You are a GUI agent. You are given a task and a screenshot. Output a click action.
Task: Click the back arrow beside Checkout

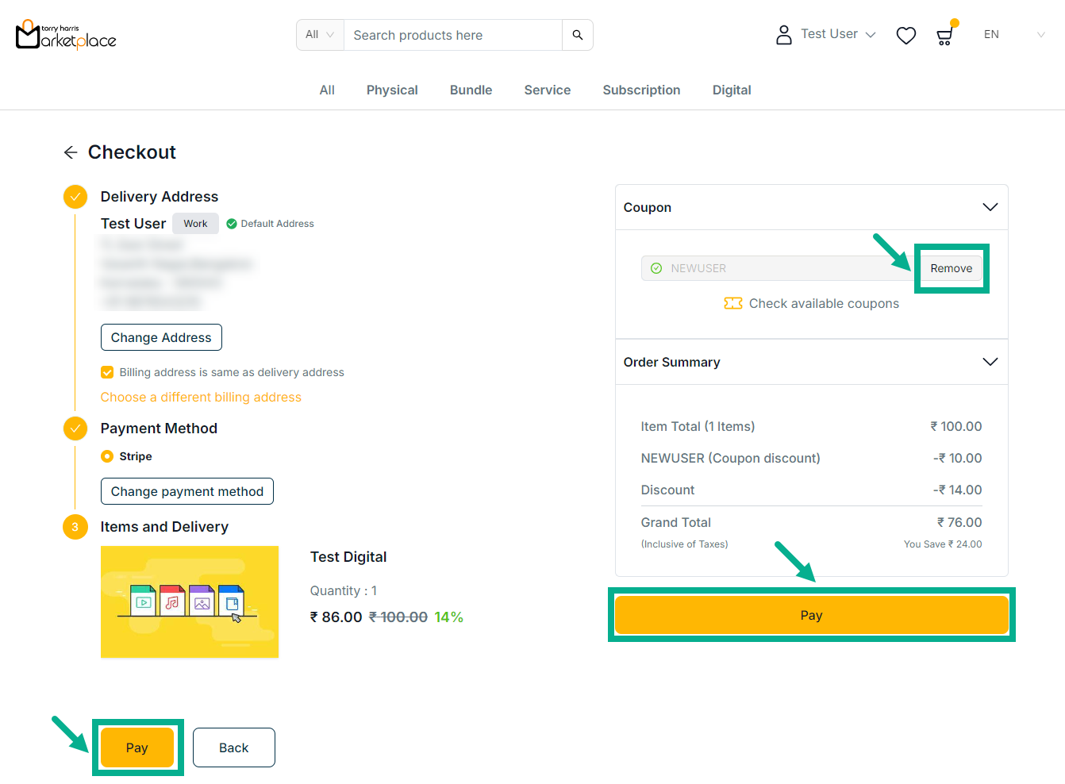(x=71, y=152)
